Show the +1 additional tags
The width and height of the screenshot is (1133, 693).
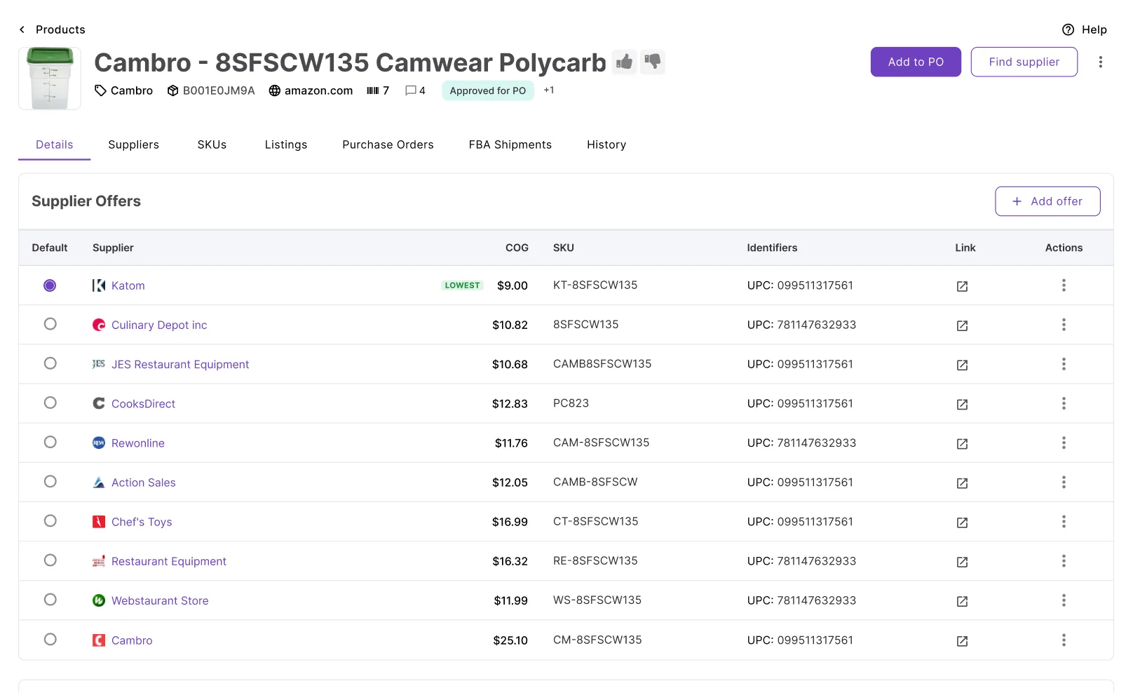549,90
